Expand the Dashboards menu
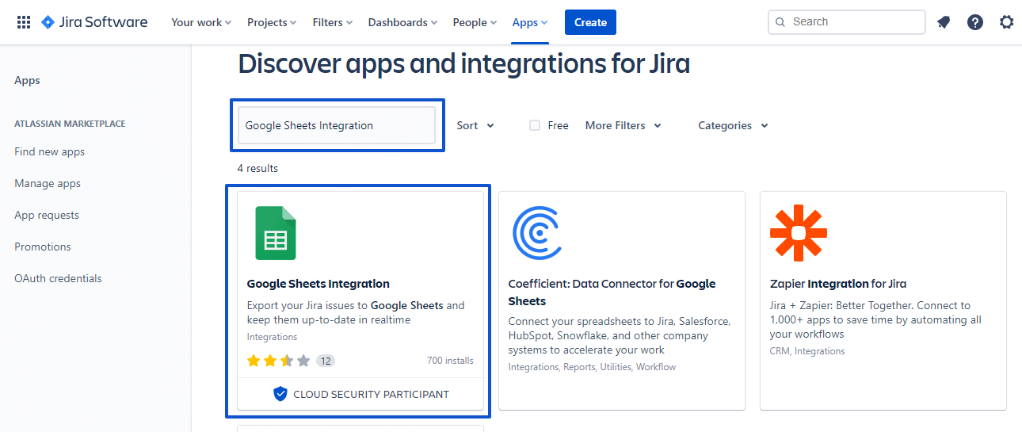Viewport: 1022px width, 432px height. coord(403,22)
